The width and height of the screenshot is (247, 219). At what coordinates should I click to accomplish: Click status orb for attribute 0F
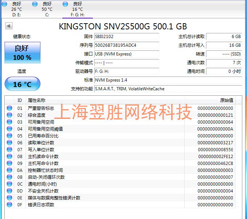click(x=9, y=204)
